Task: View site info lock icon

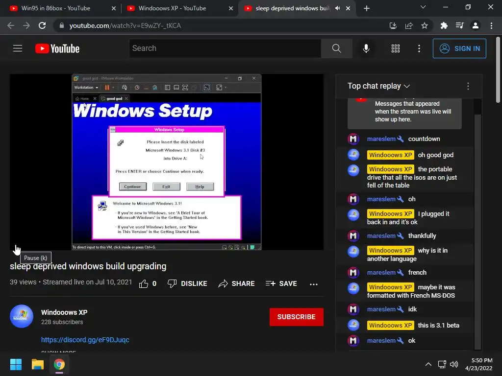Action: (62, 25)
